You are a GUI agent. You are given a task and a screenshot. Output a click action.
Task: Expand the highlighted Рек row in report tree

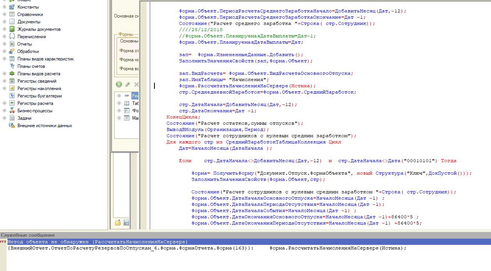point(119,96)
